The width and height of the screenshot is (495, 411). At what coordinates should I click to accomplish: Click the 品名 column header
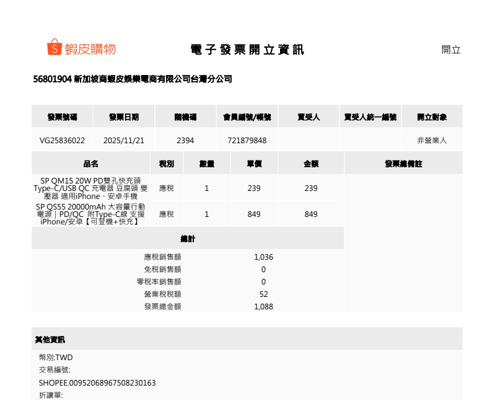[91, 164]
